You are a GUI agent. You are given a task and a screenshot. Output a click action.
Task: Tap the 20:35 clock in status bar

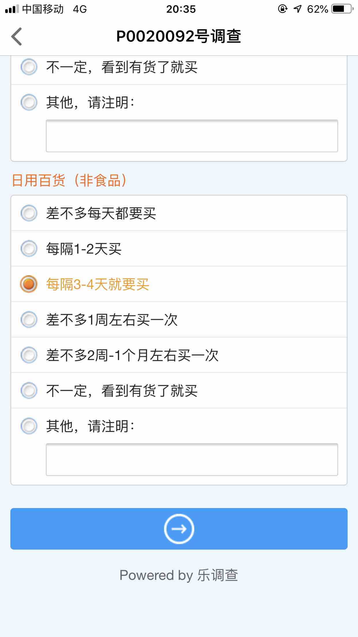click(181, 9)
